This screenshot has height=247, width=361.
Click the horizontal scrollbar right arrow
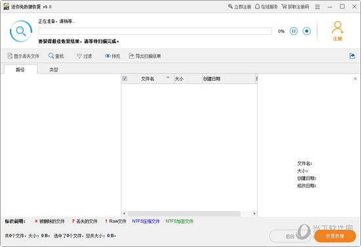point(255,213)
